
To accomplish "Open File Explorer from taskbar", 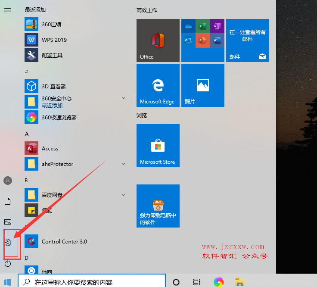I will (240, 282).
